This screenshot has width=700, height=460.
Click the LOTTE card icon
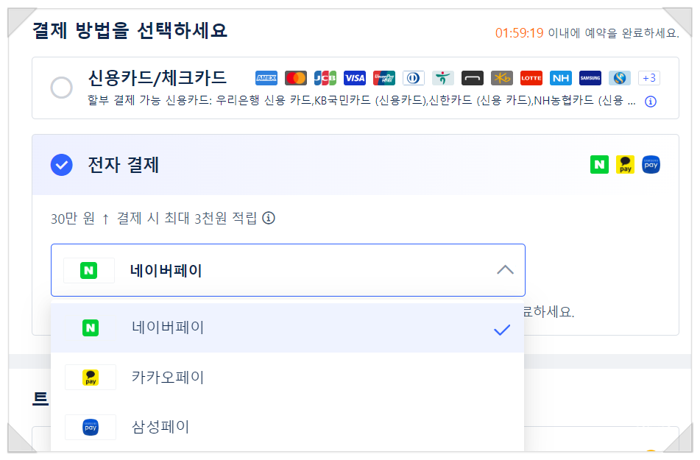click(x=531, y=77)
